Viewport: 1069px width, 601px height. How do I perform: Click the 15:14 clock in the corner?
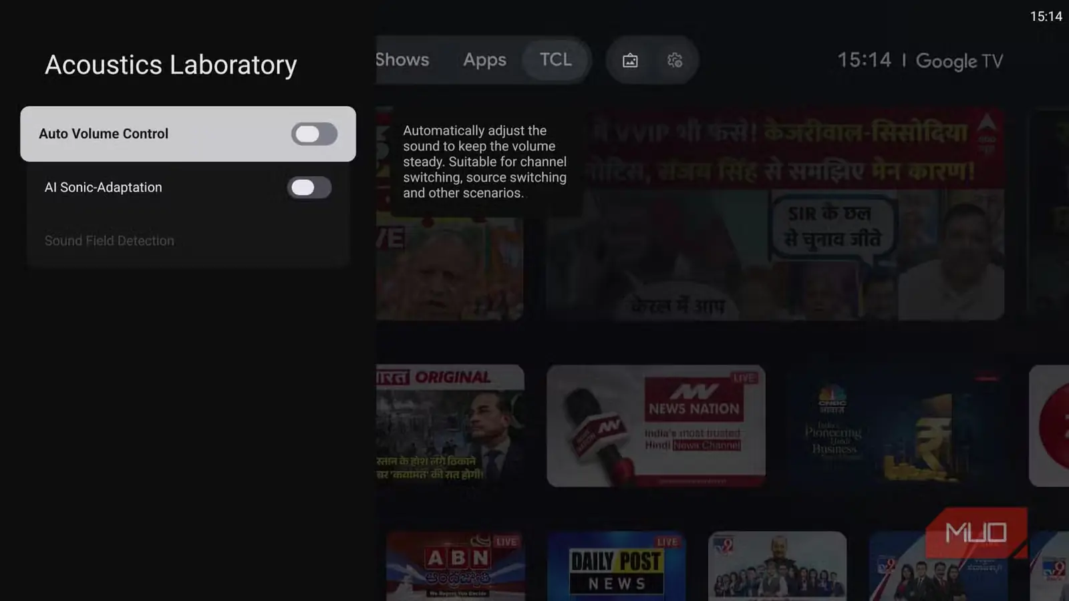[1046, 16]
